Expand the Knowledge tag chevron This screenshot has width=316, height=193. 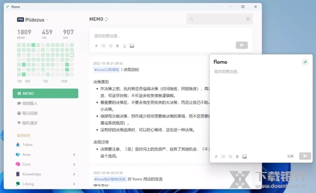coord(74,174)
